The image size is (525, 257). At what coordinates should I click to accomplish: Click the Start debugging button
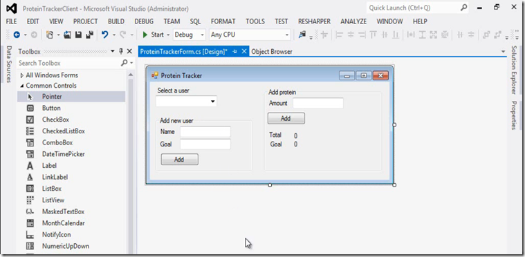(153, 35)
